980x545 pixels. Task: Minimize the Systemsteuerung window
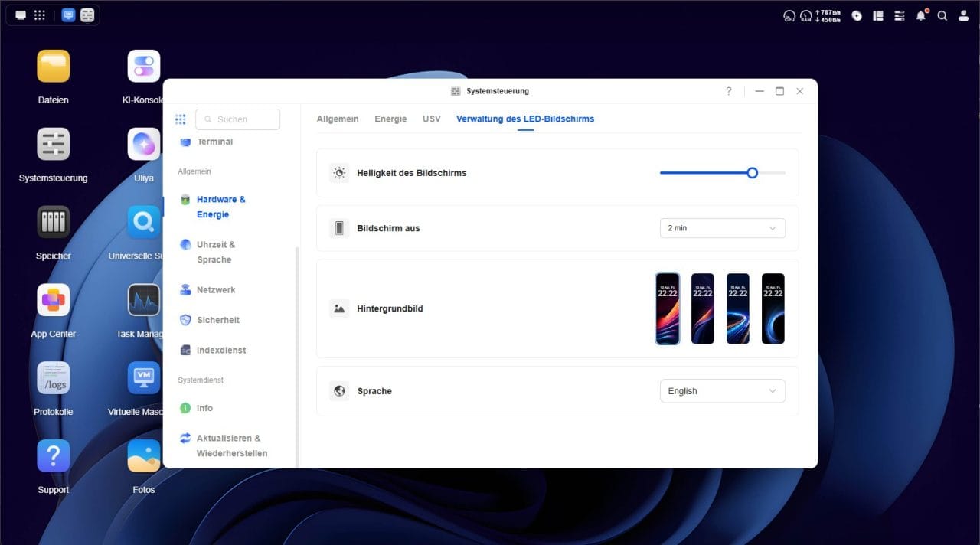pyautogui.click(x=759, y=91)
